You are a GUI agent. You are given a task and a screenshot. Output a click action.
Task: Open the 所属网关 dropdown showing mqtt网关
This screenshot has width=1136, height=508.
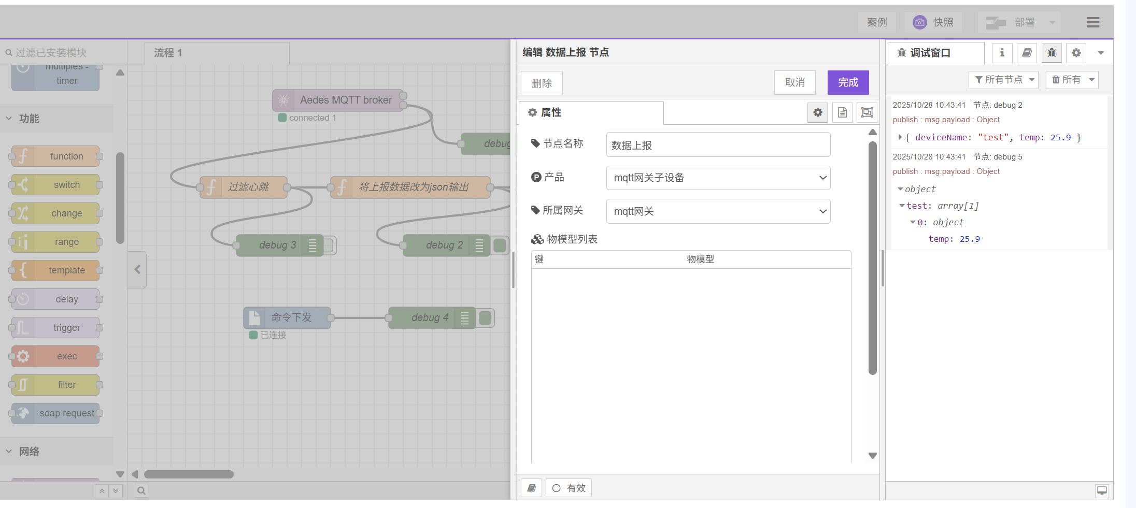718,211
